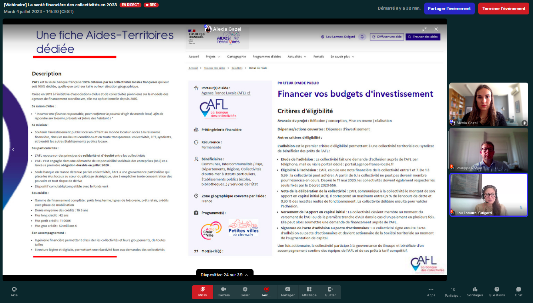Follow the Agence France Locale (AFL) link

coord(226,93)
